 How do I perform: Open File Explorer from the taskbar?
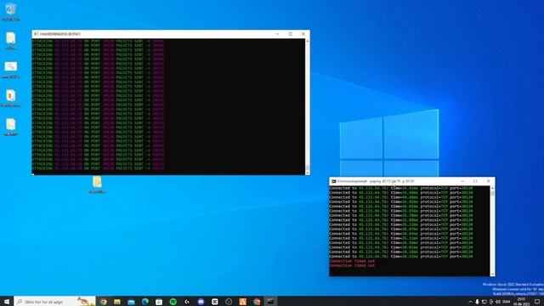click(117, 302)
